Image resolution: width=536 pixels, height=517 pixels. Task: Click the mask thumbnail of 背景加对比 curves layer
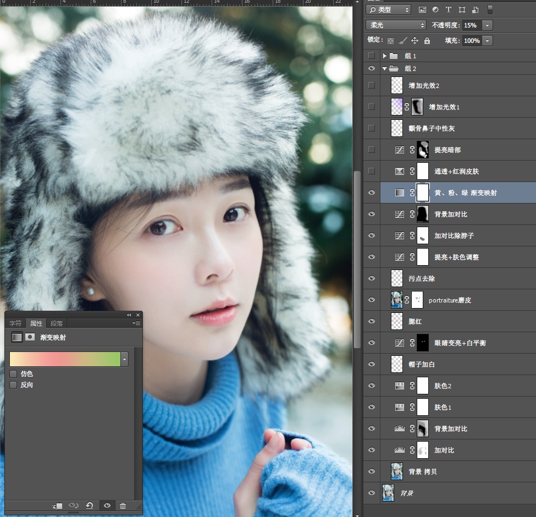[x=423, y=214]
